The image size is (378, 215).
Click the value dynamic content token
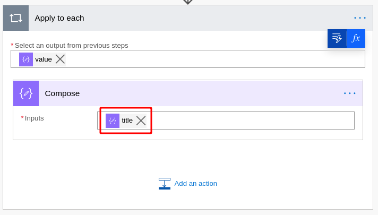[x=42, y=59]
